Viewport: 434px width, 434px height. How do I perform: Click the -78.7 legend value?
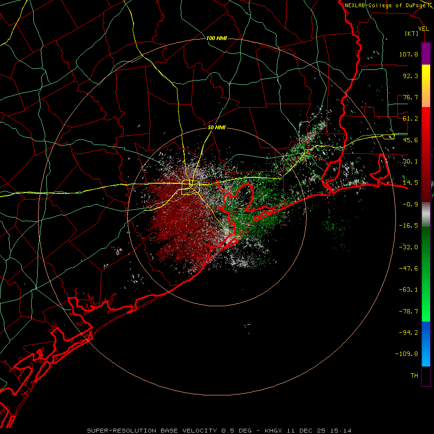408,312
